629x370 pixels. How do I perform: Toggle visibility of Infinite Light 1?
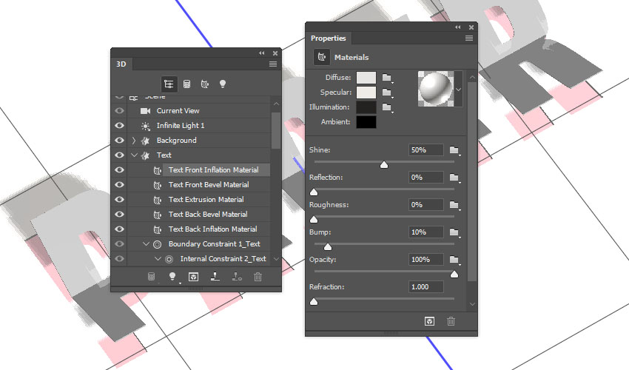(x=120, y=126)
